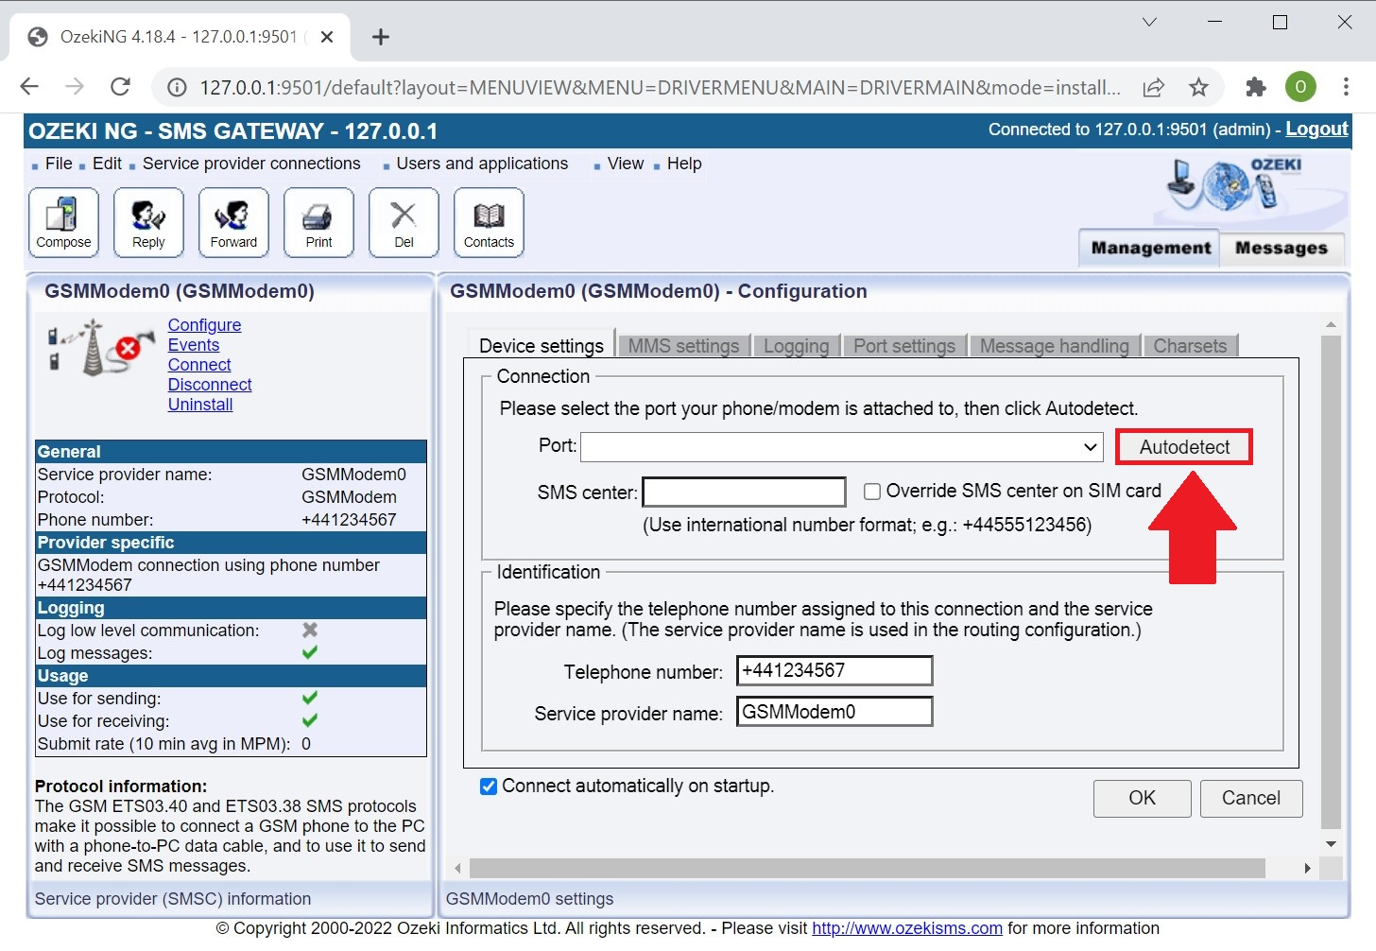The width and height of the screenshot is (1376, 951).
Task: Open the tab search chevron
Action: coord(1149,22)
